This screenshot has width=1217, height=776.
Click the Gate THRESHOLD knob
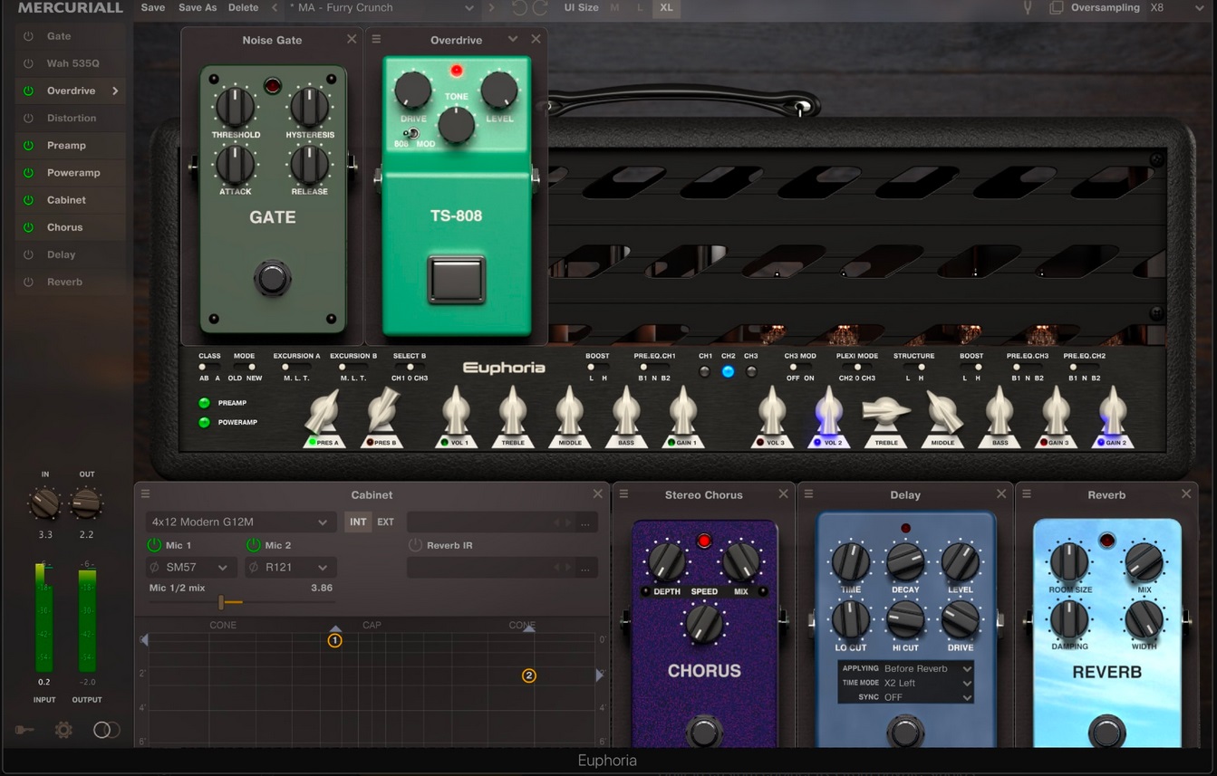pyautogui.click(x=236, y=107)
